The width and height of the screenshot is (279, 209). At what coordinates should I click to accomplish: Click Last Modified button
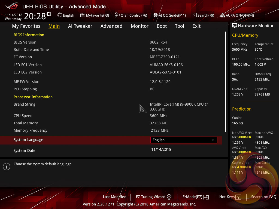[x=115, y=197]
